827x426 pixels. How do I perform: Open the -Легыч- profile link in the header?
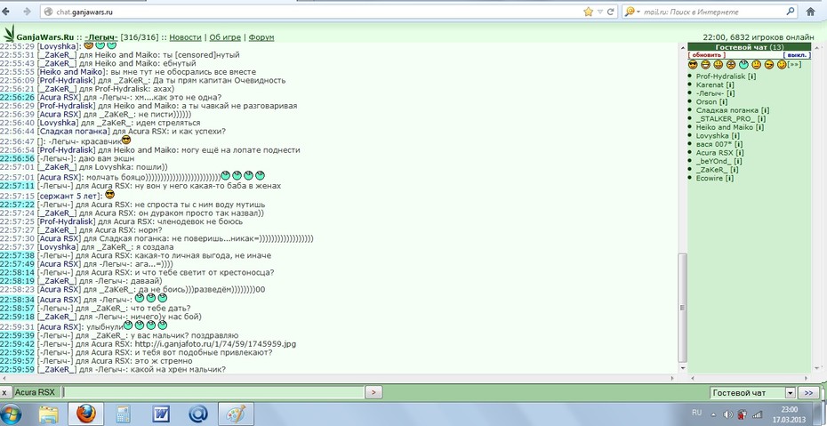tap(100, 37)
